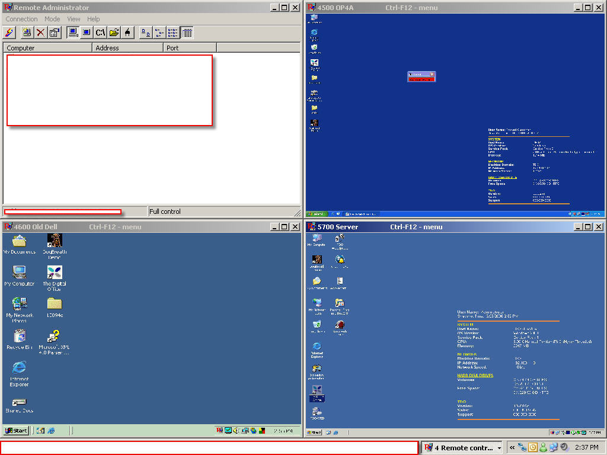Click Internet Explorer icon in 5700 Server window
Image resolution: width=607 pixels, height=455 pixels.
(x=317, y=350)
